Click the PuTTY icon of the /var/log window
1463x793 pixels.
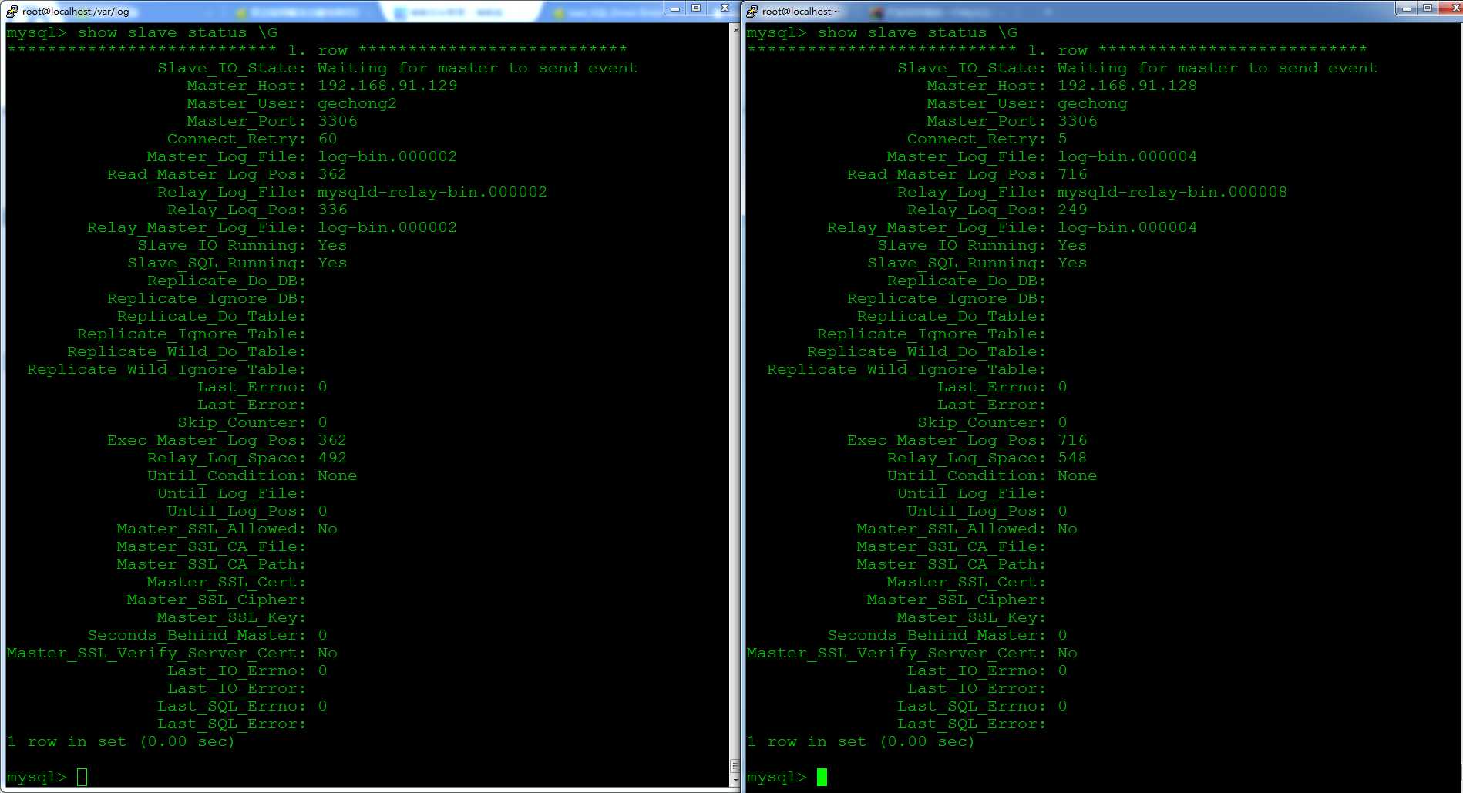pyautogui.click(x=12, y=11)
